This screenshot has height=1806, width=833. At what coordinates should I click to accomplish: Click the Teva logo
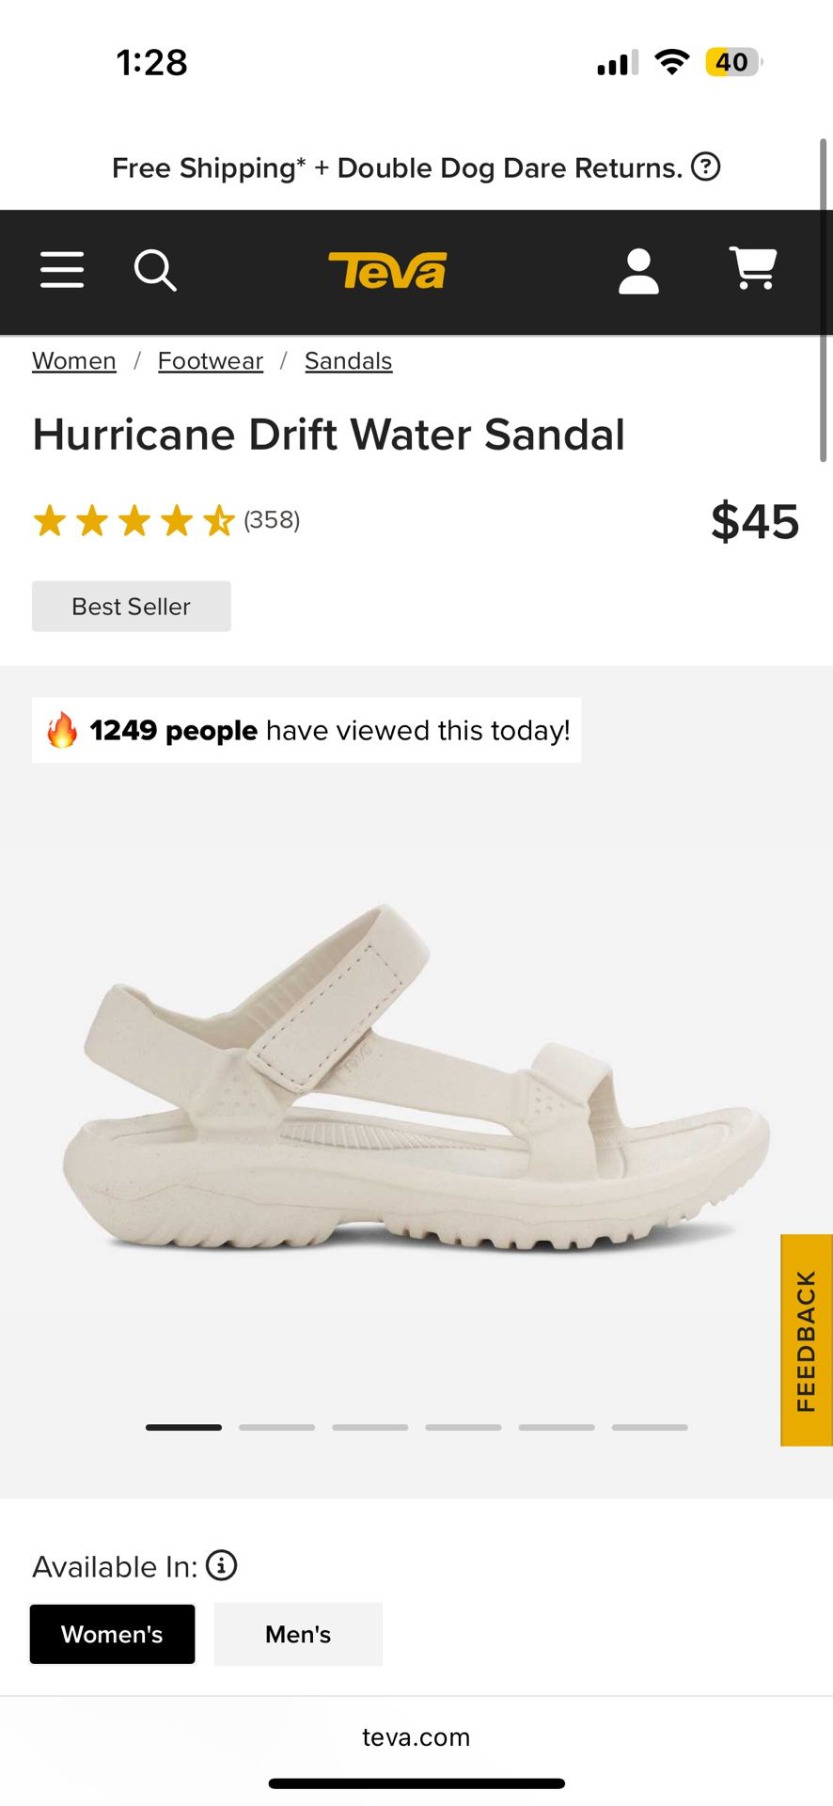pyautogui.click(x=388, y=271)
